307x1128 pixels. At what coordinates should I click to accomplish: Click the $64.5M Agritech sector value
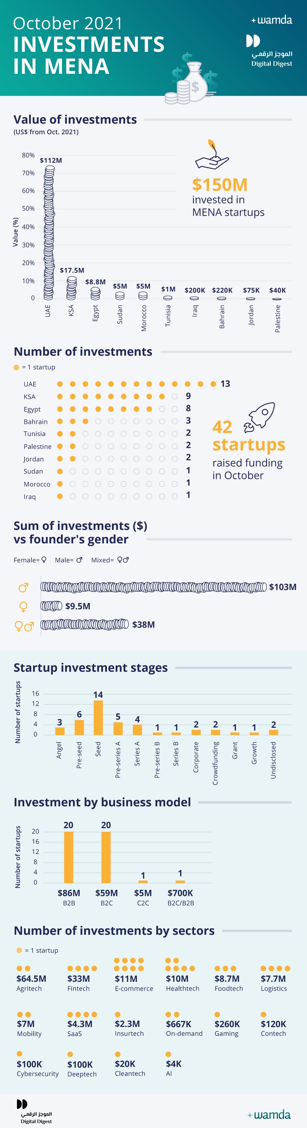tap(31, 979)
